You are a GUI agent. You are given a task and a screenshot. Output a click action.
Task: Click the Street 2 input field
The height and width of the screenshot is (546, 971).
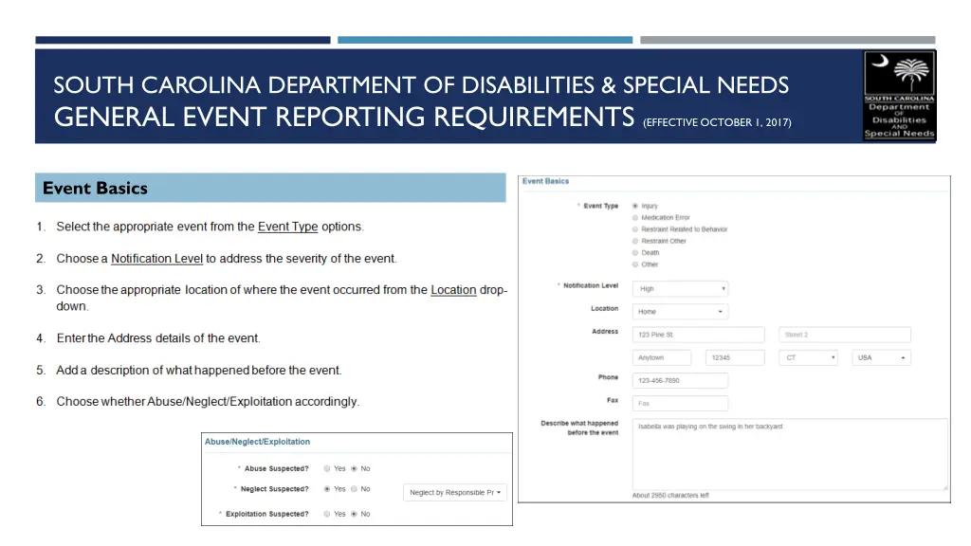[x=844, y=335]
